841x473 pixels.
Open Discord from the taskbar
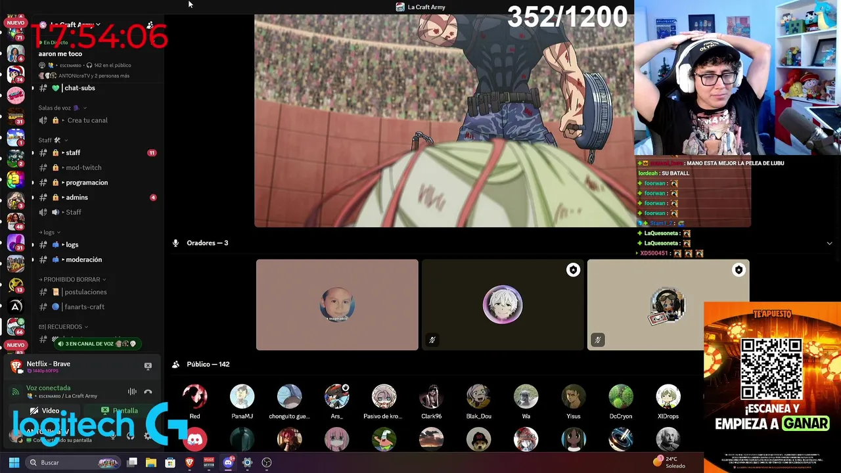pos(228,462)
